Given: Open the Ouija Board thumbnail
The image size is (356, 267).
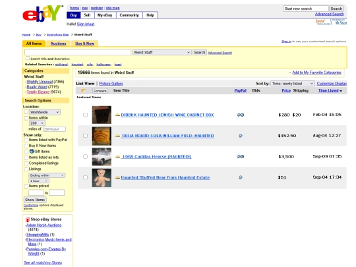Looking at the screenshot, I should (102, 136).
